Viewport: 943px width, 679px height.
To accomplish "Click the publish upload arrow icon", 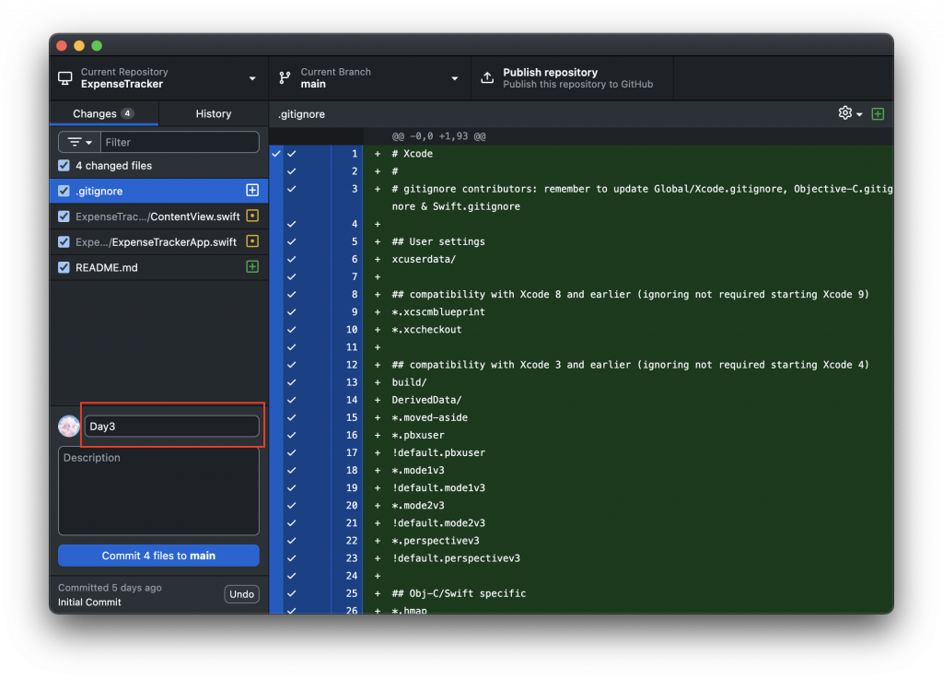I will click(x=487, y=77).
